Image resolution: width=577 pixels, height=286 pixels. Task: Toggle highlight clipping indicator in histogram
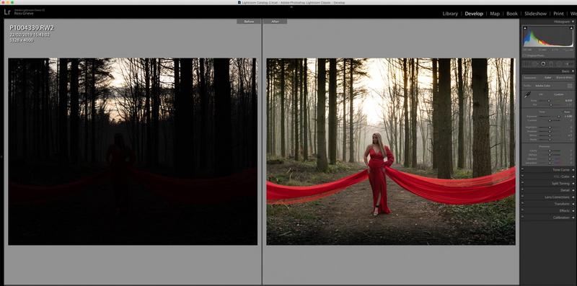tap(571, 28)
